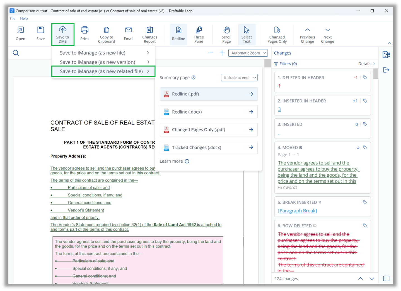Expand new version submenu arrow
The height and width of the screenshot is (291, 401).
148,62
